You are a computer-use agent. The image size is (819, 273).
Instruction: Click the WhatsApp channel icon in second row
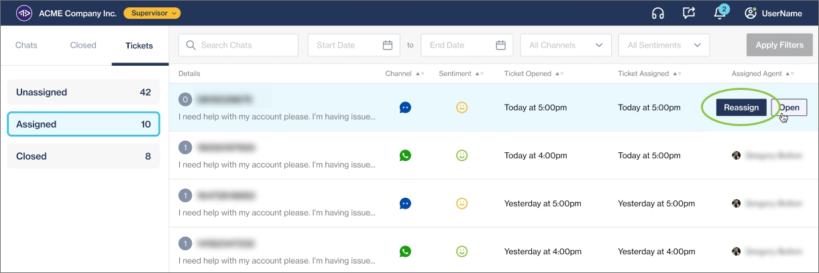pos(405,156)
